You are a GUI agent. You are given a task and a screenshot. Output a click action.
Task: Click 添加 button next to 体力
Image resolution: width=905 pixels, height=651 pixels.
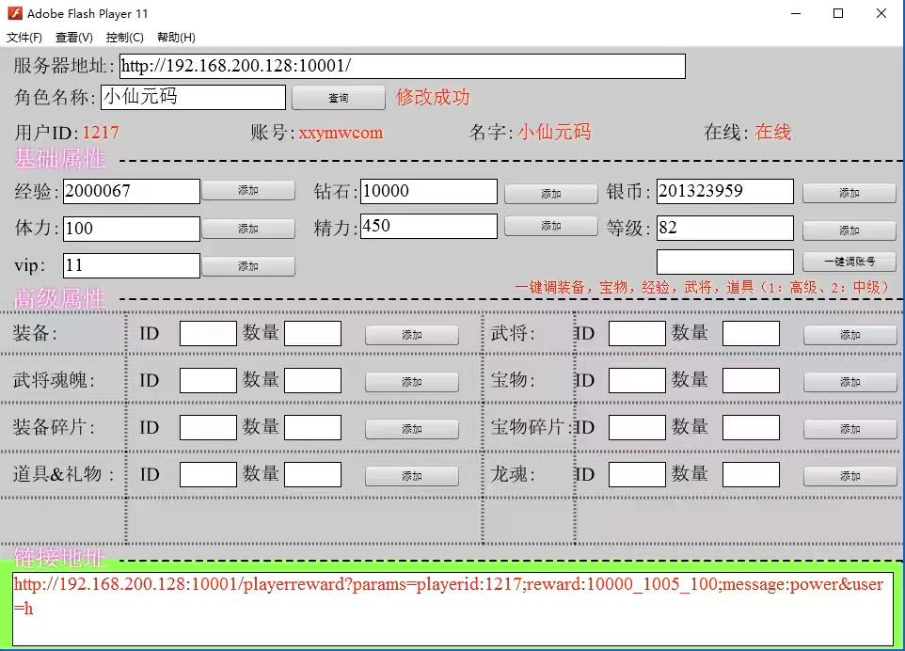point(248,230)
